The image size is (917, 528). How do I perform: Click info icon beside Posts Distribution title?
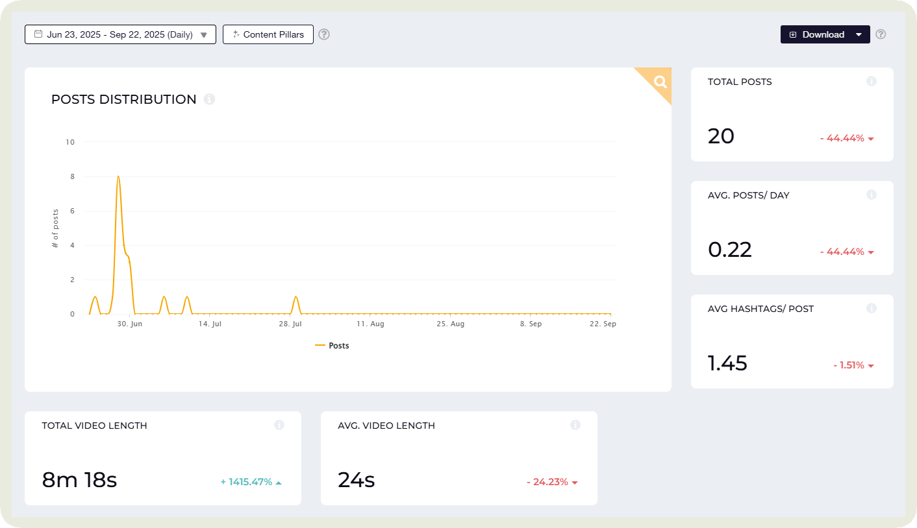pos(209,99)
